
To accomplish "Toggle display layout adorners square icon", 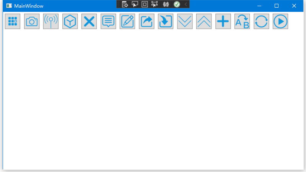I will [145, 4].
